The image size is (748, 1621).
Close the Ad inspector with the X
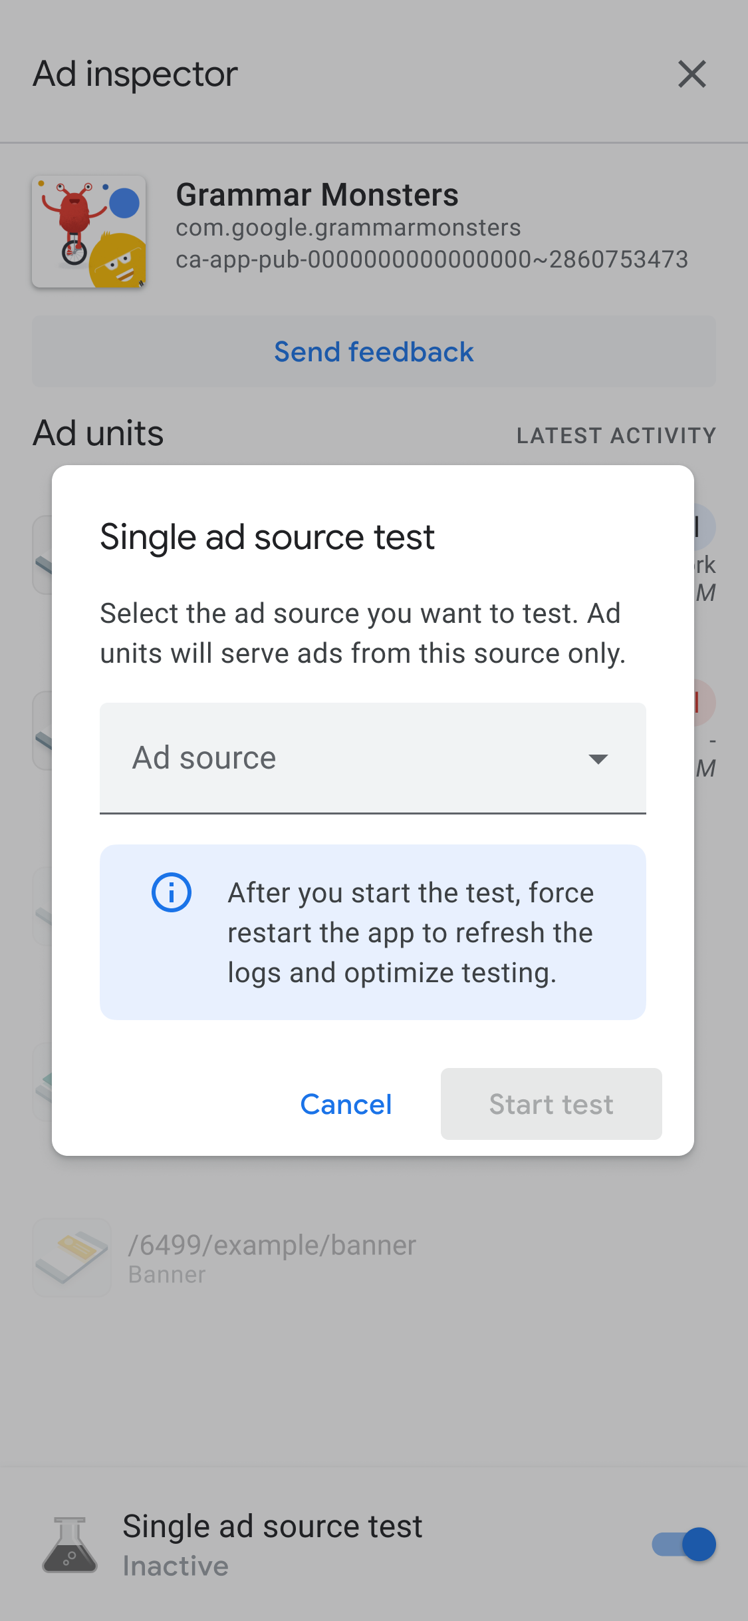point(691,74)
